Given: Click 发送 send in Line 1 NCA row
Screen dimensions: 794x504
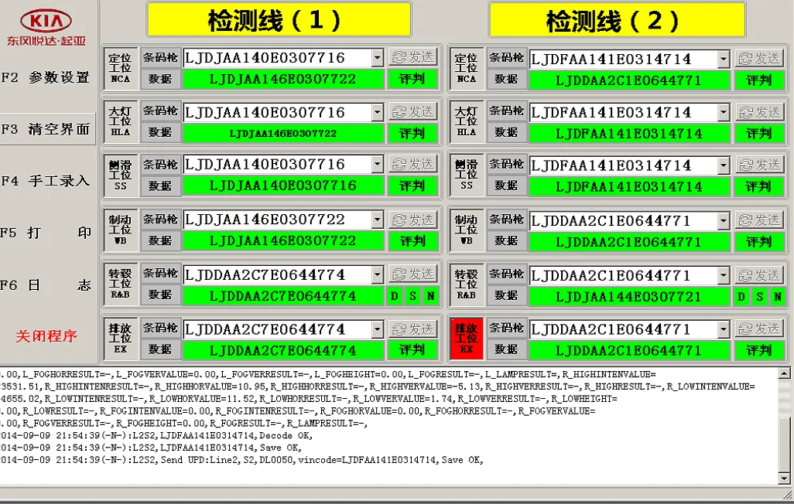Looking at the screenshot, I should point(412,57).
